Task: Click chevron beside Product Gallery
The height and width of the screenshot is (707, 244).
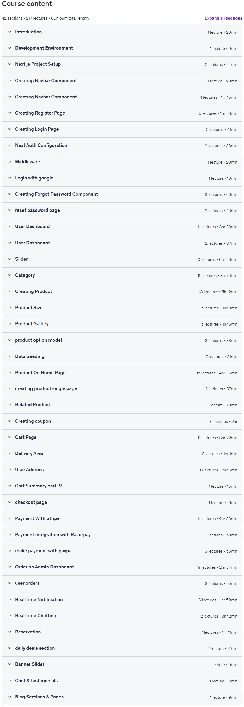Action: (10, 324)
